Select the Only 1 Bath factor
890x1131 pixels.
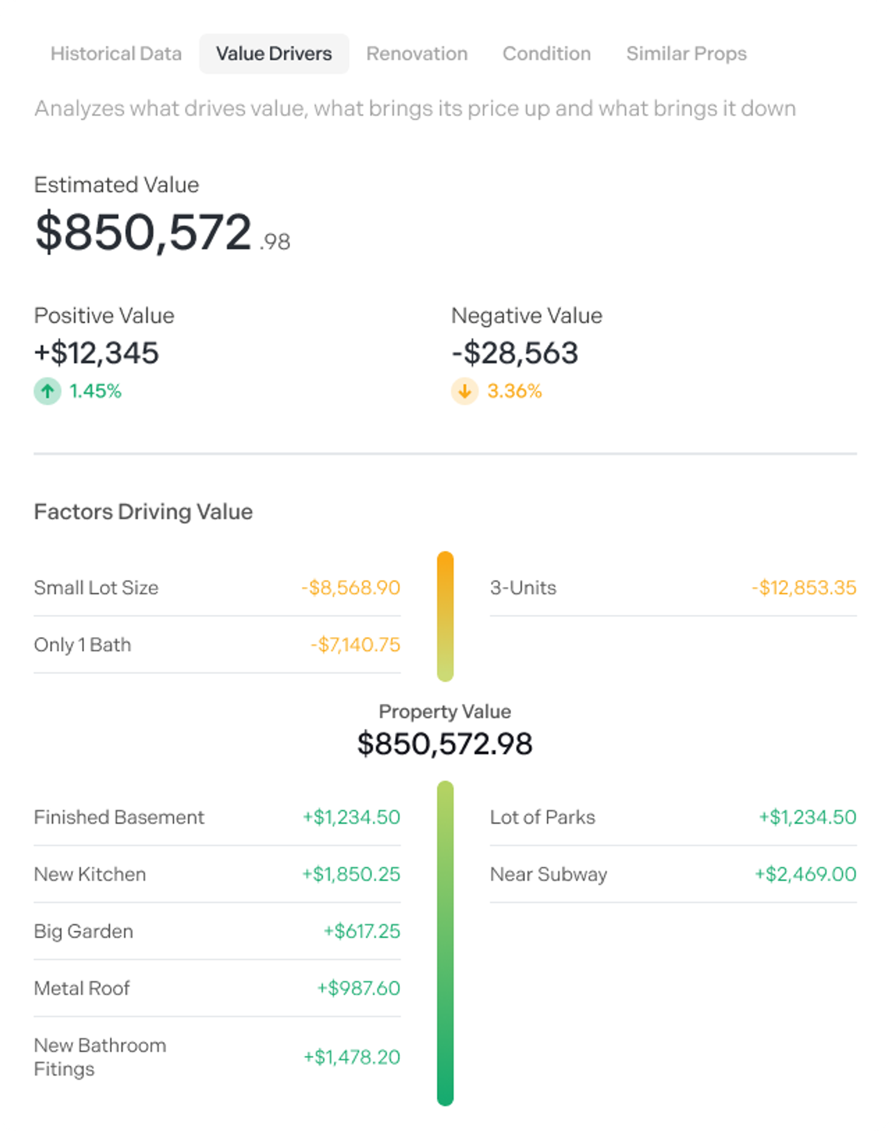pos(217,645)
